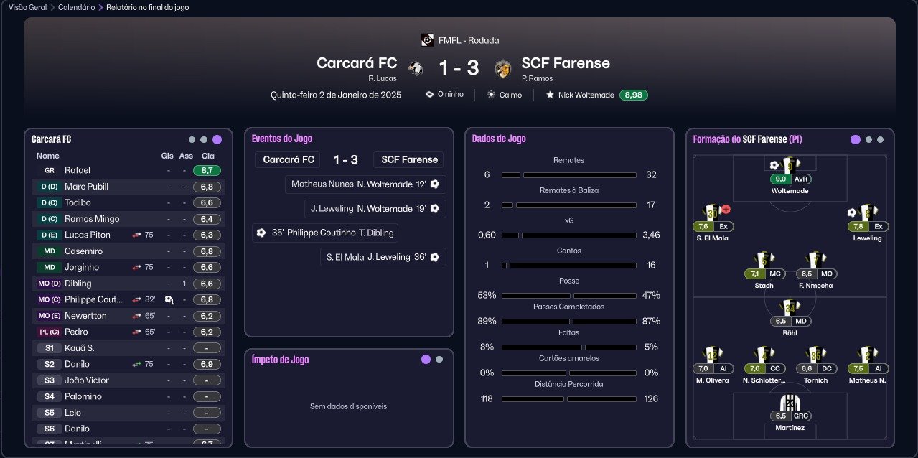Click the weather sun icon beside Calmo
Screen dimensions: 918x458
click(491, 94)
